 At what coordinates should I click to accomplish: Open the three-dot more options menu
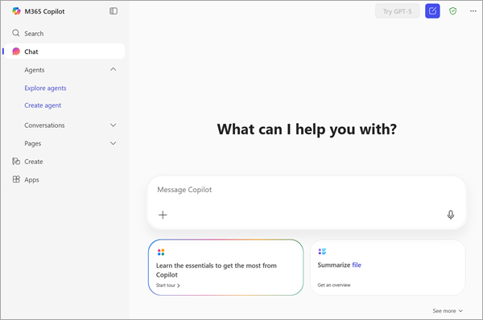tap(473, 11)
